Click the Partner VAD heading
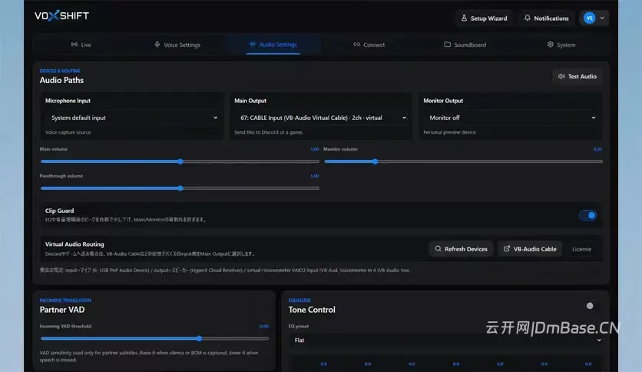Image resolution: width=642 pixels, height=372 pixels. [x=62, y=310]
